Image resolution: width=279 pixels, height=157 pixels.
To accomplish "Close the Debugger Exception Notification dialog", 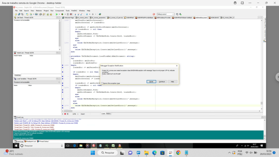I will (x=177, y=66).
